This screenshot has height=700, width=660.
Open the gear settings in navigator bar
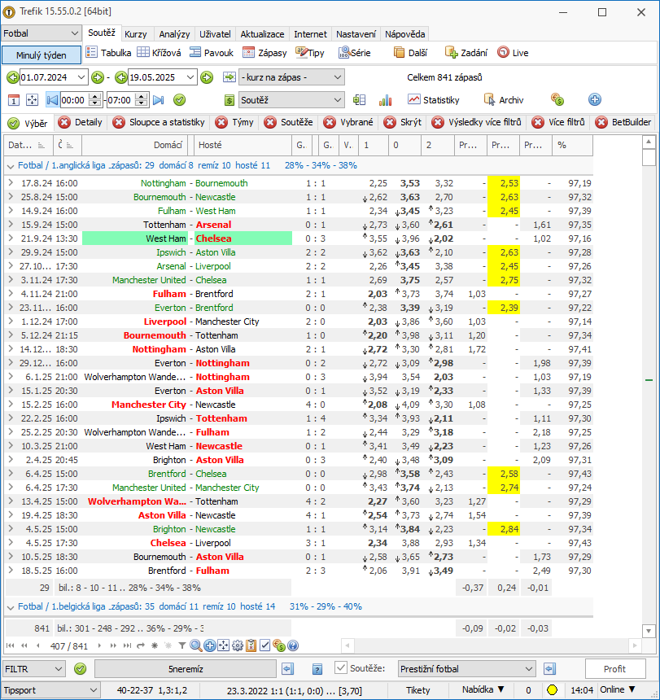click(x=238, y=645)
